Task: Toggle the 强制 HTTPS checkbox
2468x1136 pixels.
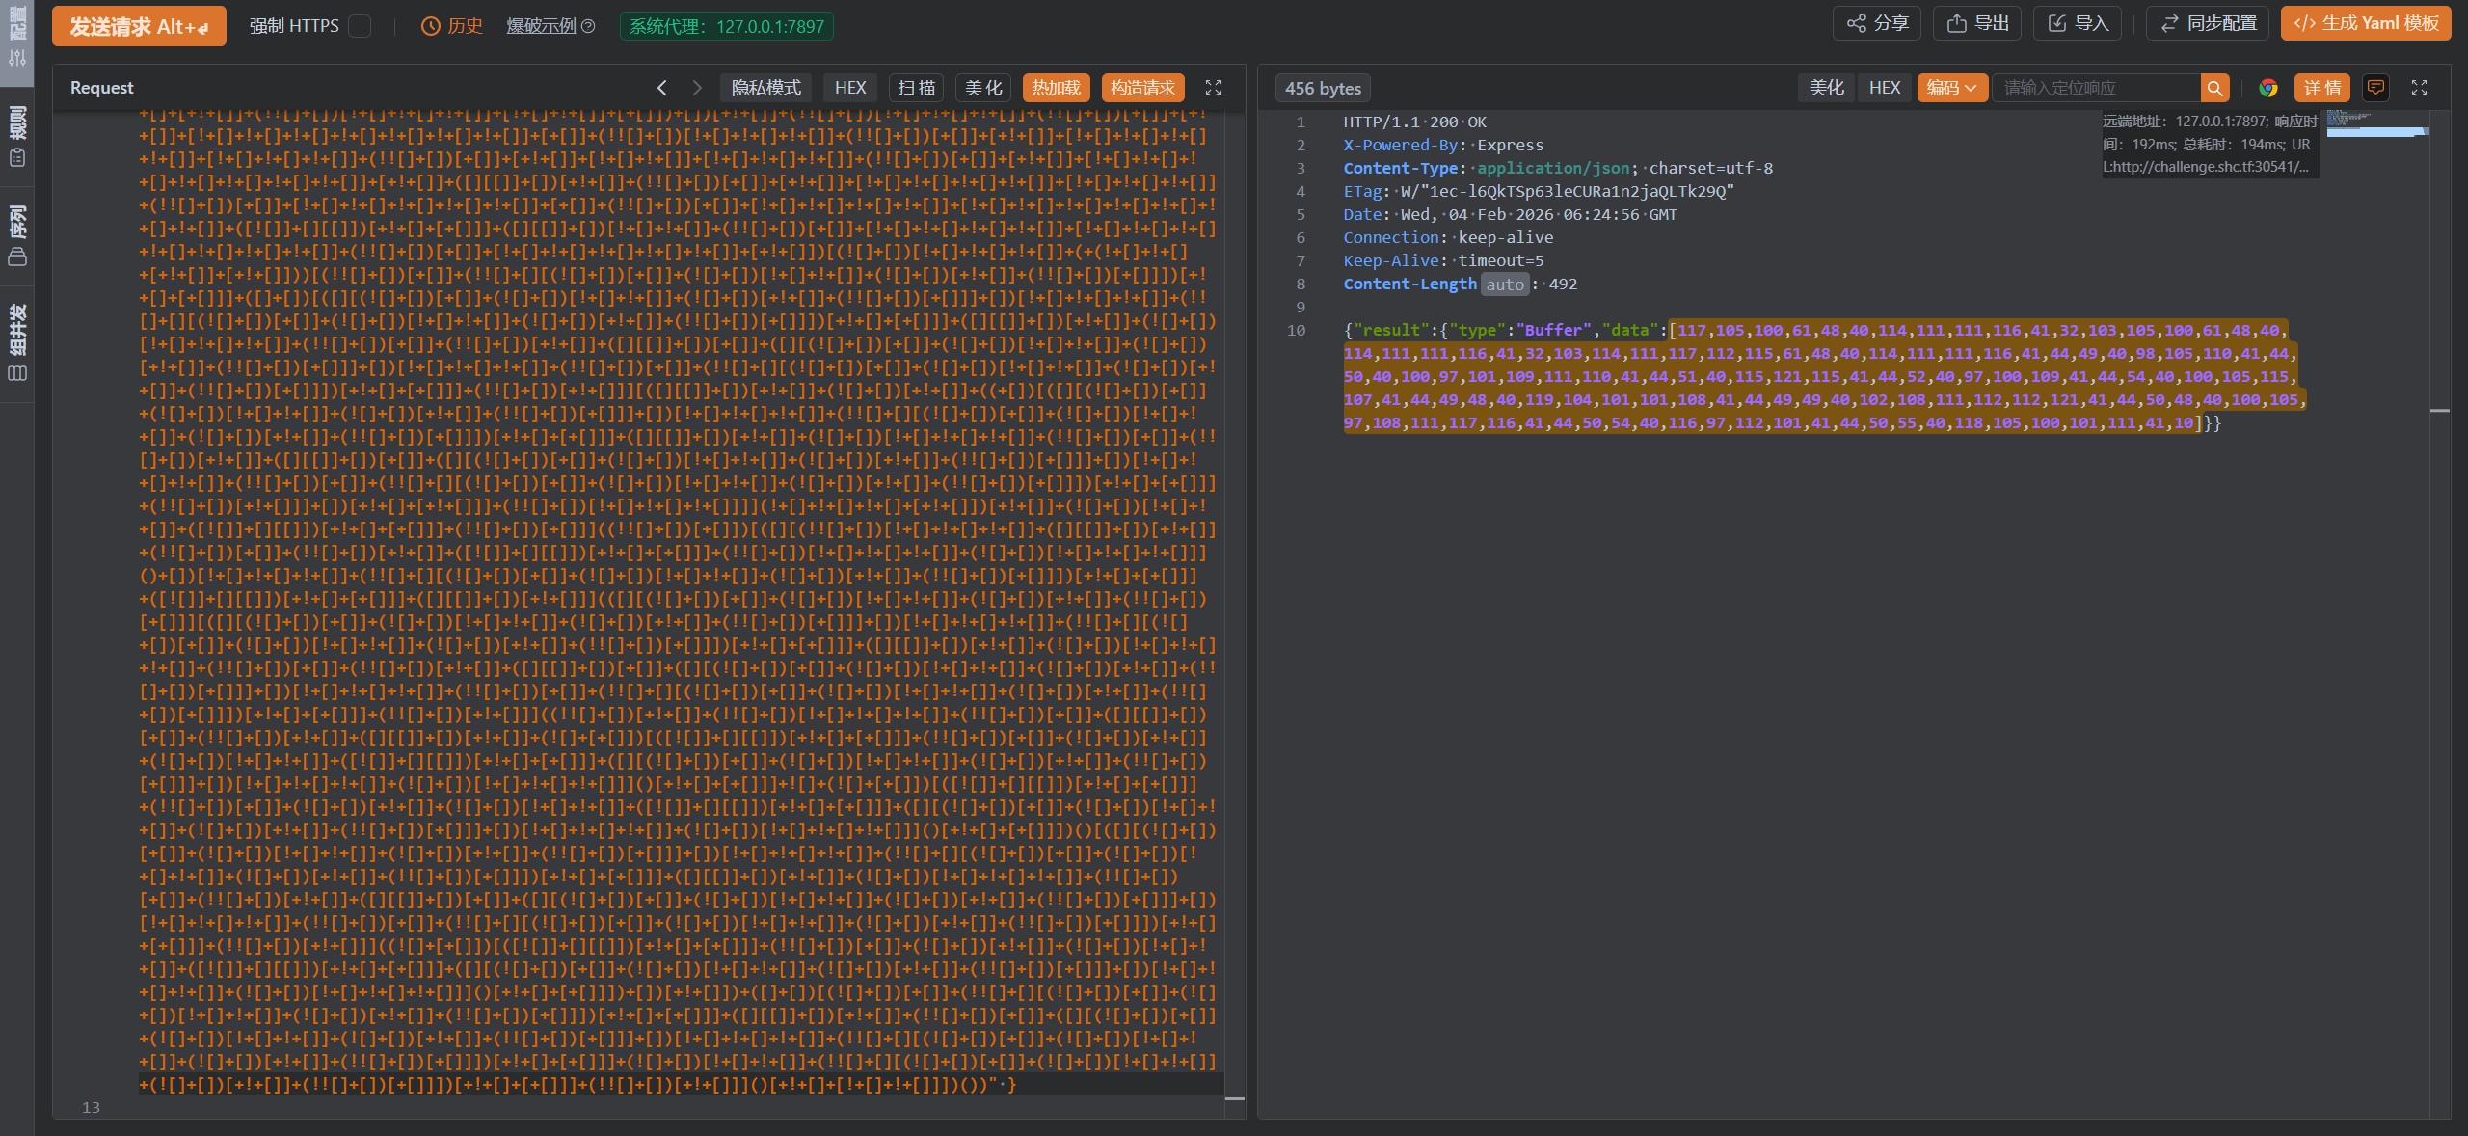Action: tap(360, 26)
